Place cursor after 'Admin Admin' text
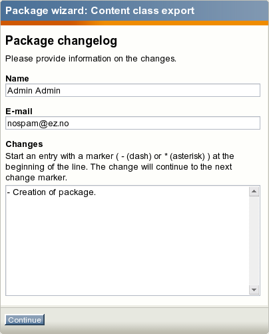 61,91
